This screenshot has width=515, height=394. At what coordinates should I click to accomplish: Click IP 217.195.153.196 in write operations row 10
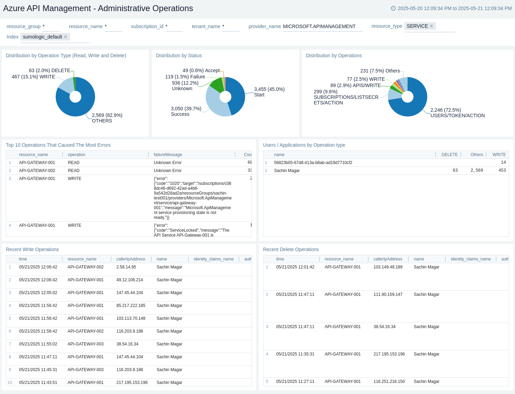click(132, 383)
